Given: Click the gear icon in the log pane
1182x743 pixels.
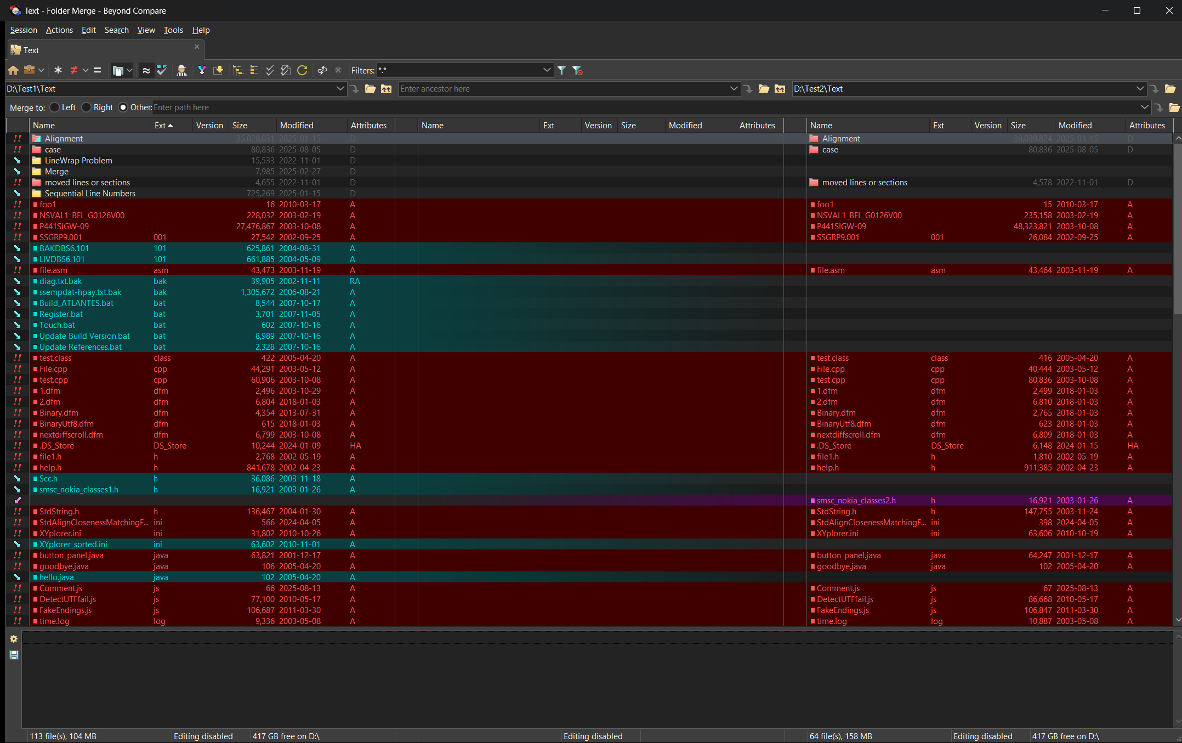Looking at the screenshot, I should [14, 639].
